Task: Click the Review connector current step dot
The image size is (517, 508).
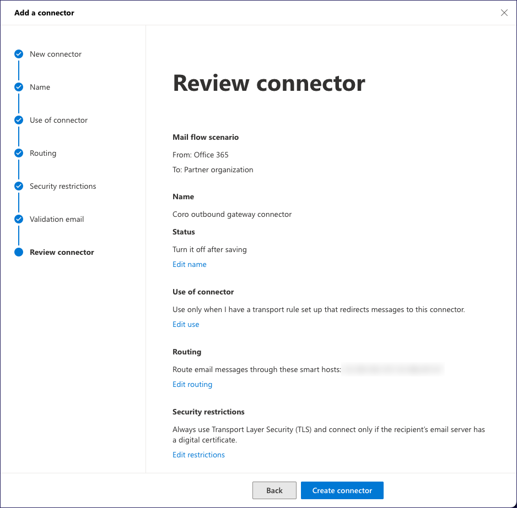Action: [x=19, y=252]
